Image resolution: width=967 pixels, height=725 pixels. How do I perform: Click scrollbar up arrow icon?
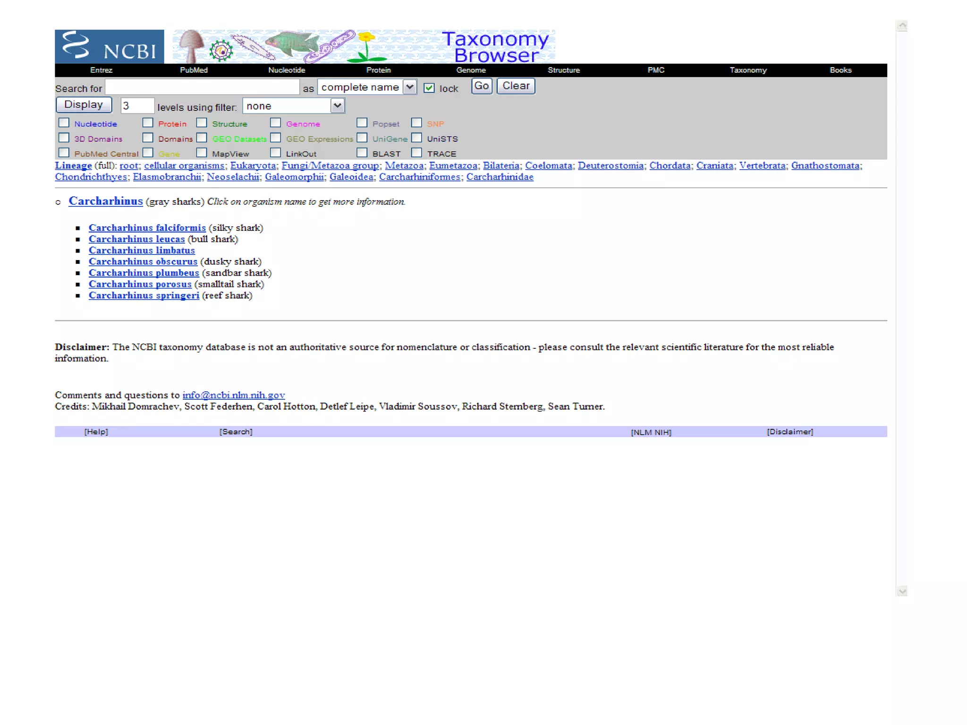pyautogui.click(x=902, y=25)
